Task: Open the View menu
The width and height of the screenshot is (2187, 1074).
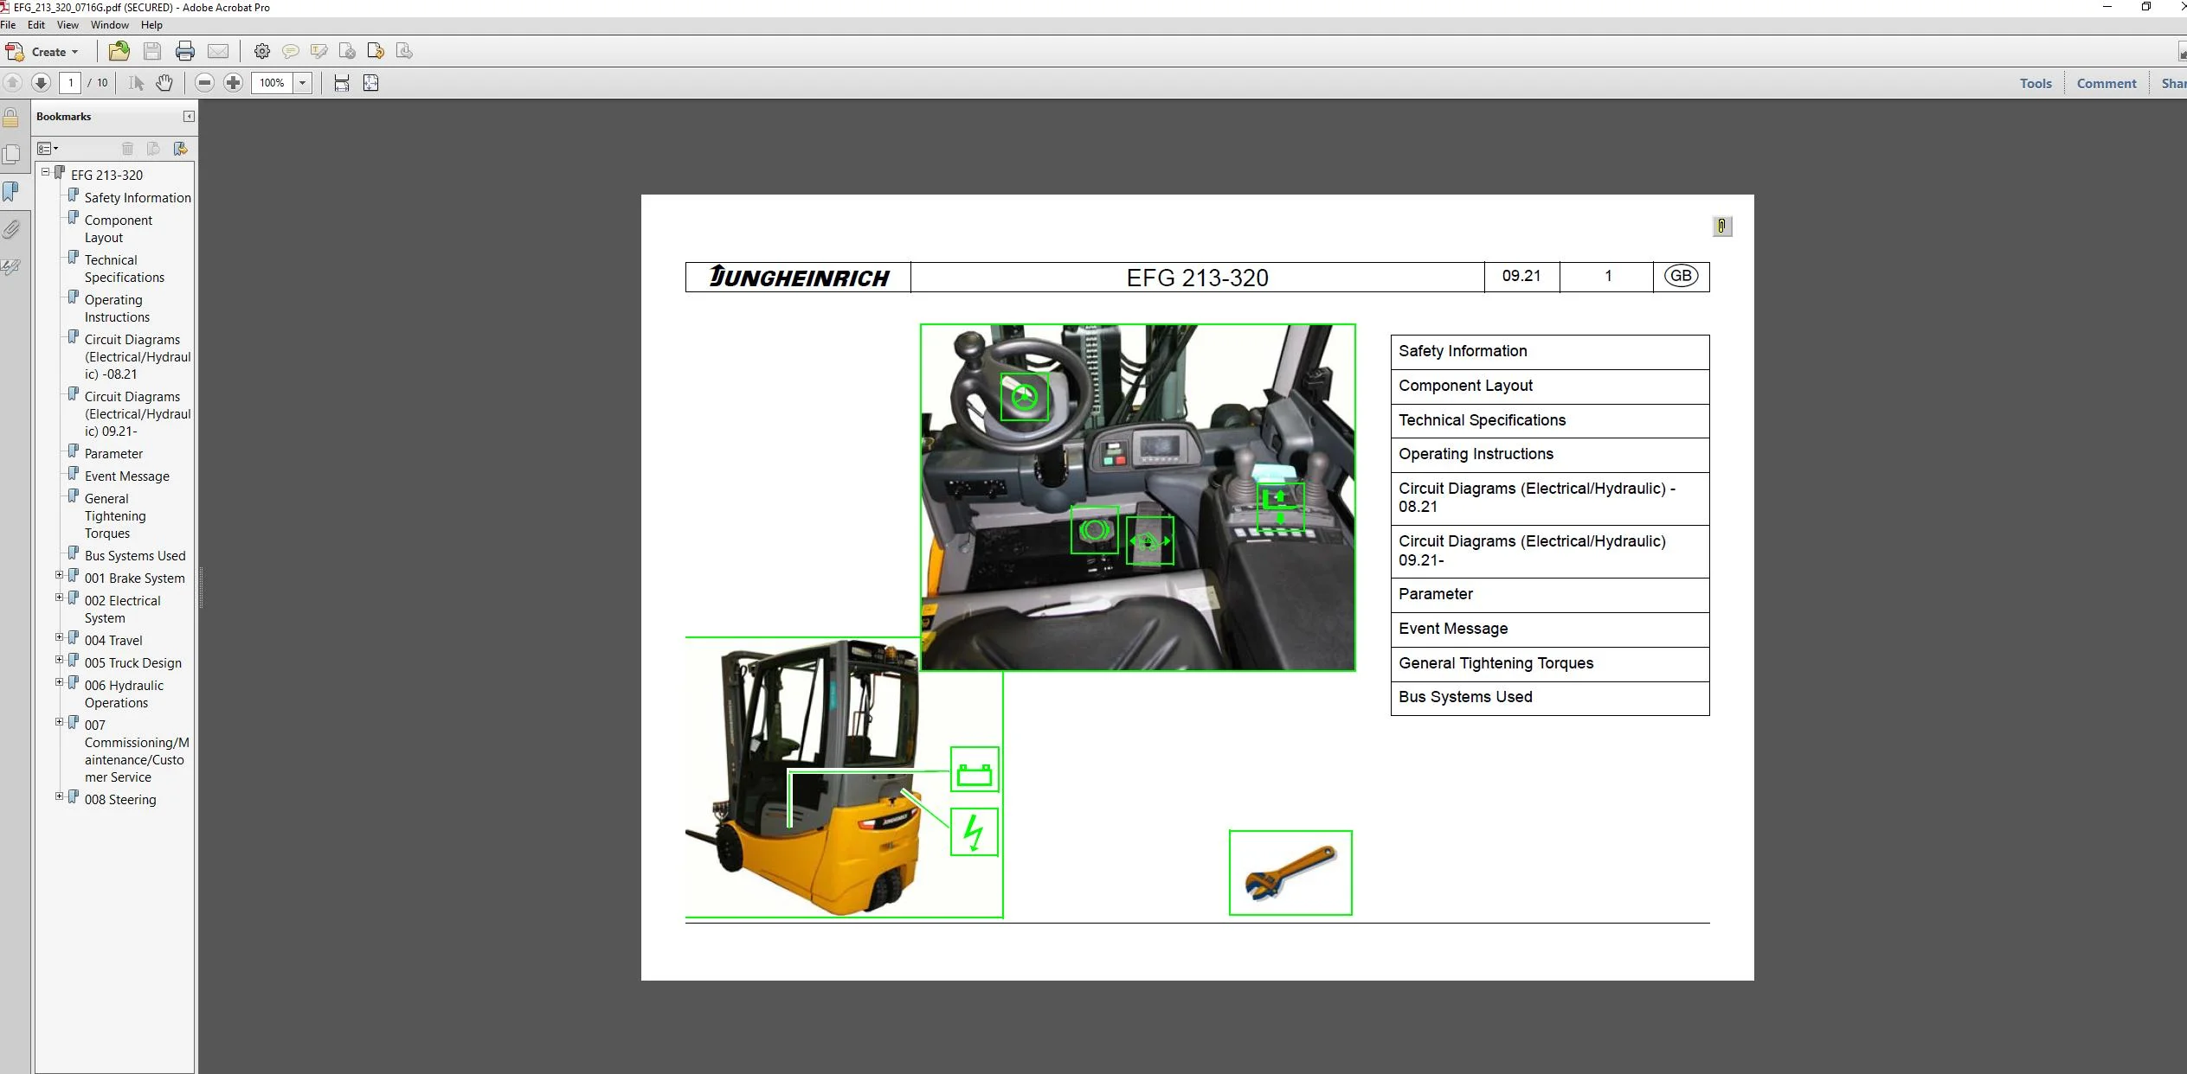Action: coord(68,25)
